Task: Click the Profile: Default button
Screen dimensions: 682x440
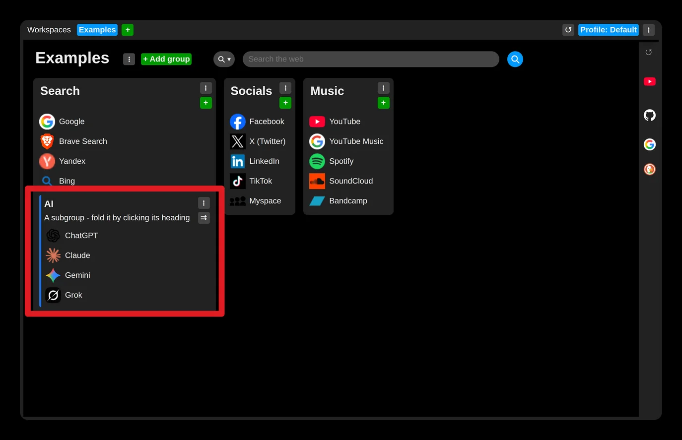Action: (609, 30)
